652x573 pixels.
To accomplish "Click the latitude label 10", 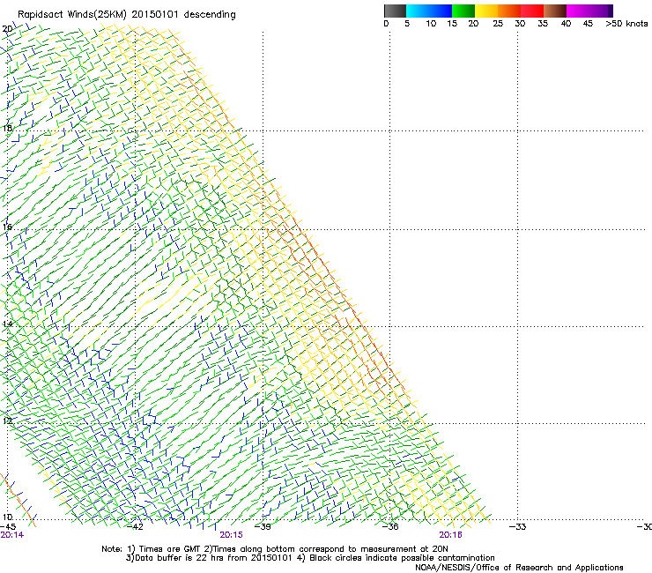I will point(7,517).
